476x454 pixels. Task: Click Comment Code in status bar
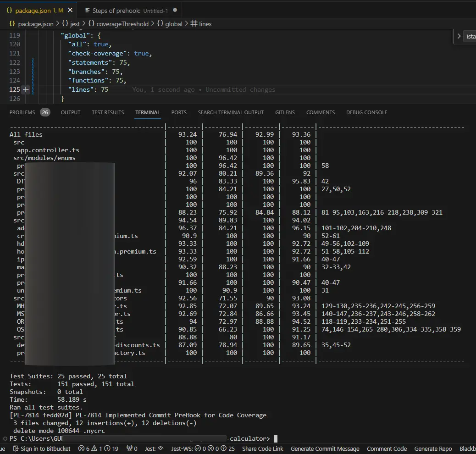387,449
